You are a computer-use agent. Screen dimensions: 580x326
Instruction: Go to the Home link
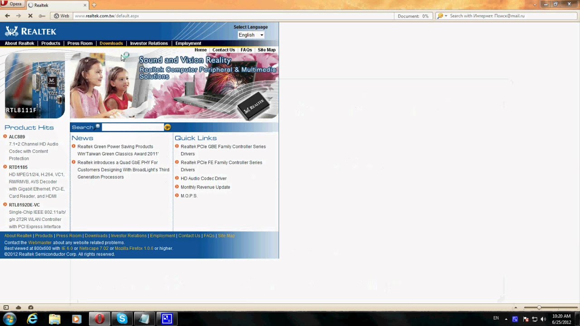(200, 50)
